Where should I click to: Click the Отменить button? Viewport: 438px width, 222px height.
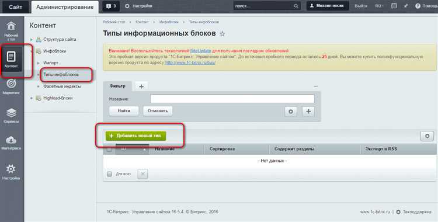pos(158,111)
